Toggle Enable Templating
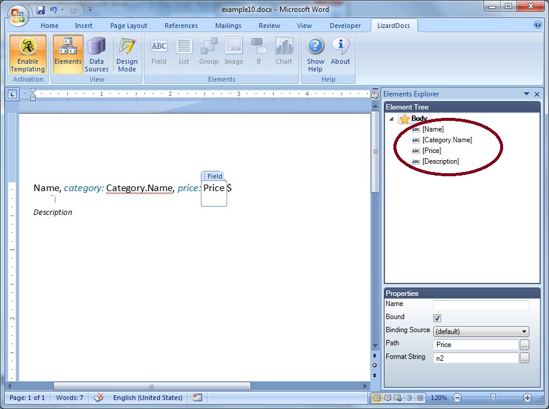This screenshot has width=549, height=409. (x=27, y=54)
